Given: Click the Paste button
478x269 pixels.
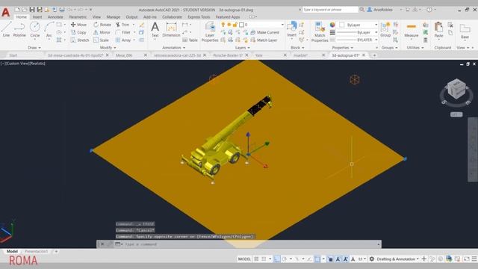Looking at the screenshot, I should [438, 29].
